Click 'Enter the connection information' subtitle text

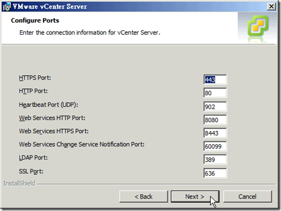point(90,33)
